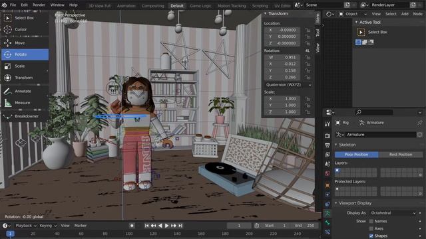Click the Blender logo icon
The height and width of the screenshot is (239, 426).
pyautogui.click(x=5, y=5)
